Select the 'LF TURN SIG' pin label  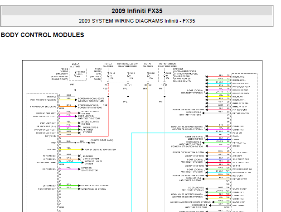49,159
